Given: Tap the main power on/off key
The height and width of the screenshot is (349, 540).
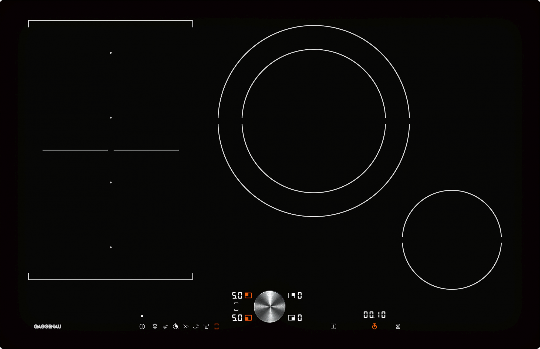Looking at the screenshot, I should 142,327.
